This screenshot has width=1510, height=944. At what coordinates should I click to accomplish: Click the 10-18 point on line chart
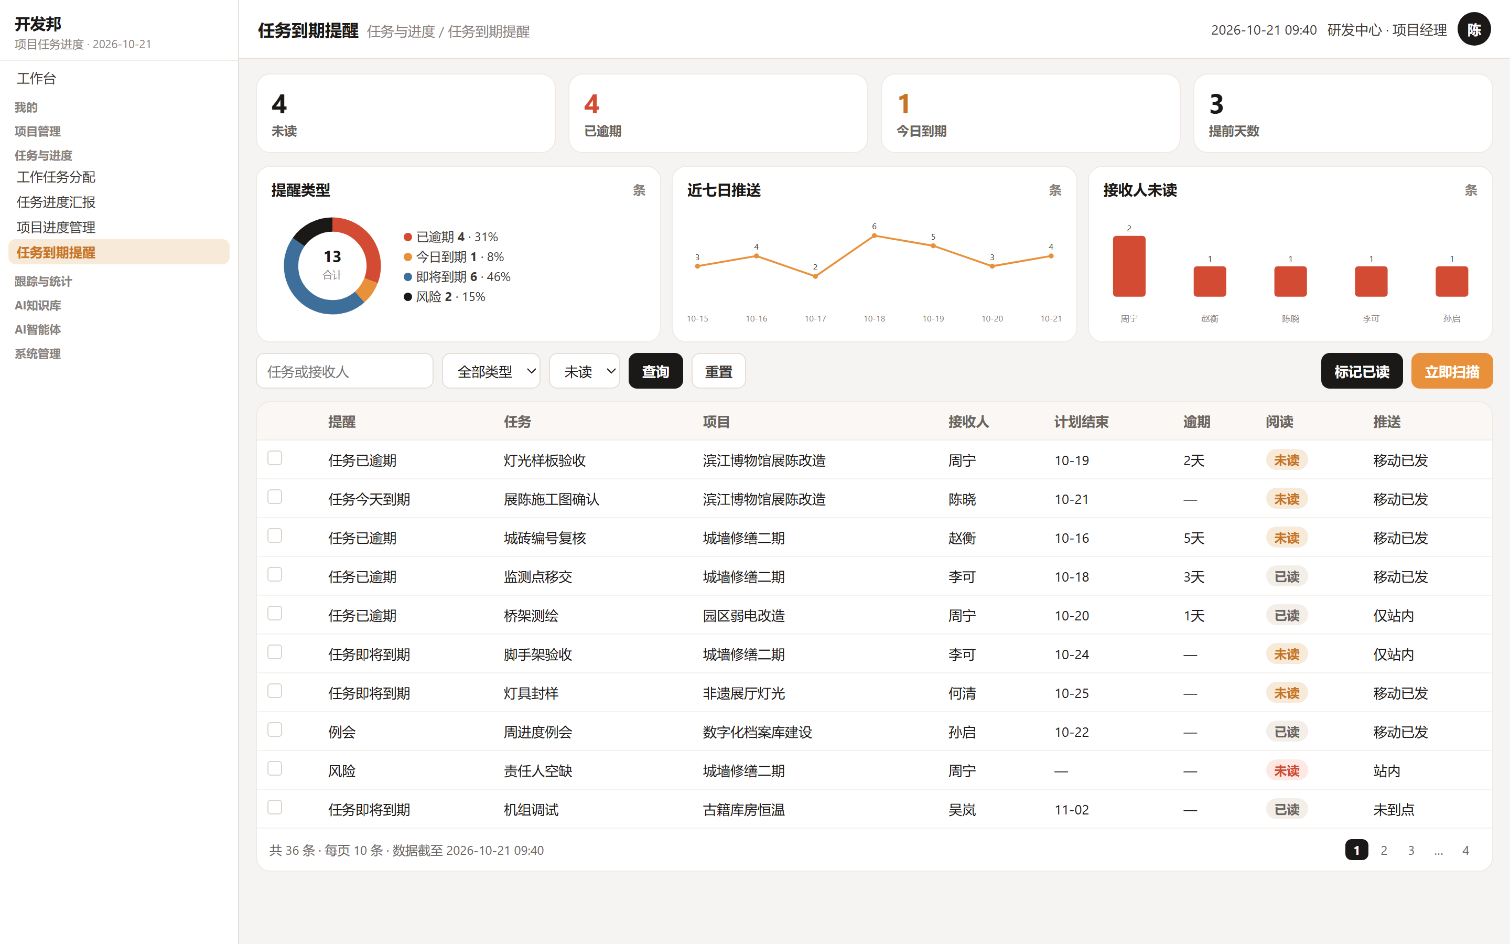(x=874, y=235)
